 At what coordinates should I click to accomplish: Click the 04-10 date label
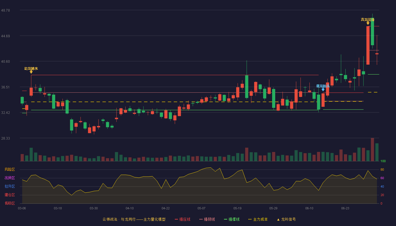click(130, 208)
